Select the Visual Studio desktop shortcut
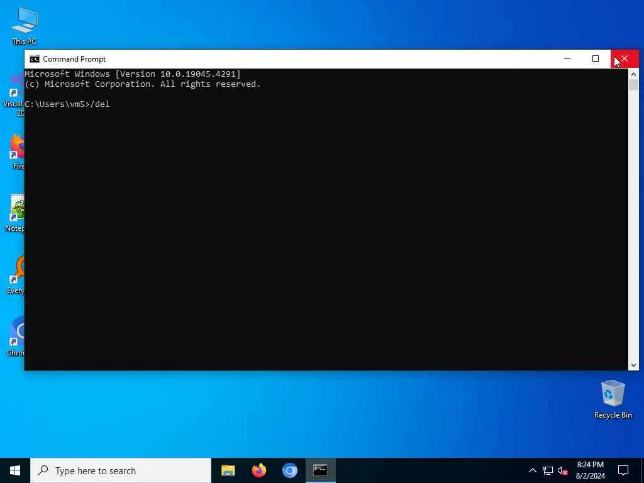This screenshot has height=483, width=644. click(14, 96)
